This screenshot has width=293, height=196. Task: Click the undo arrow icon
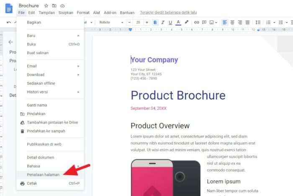pos(9,23)
